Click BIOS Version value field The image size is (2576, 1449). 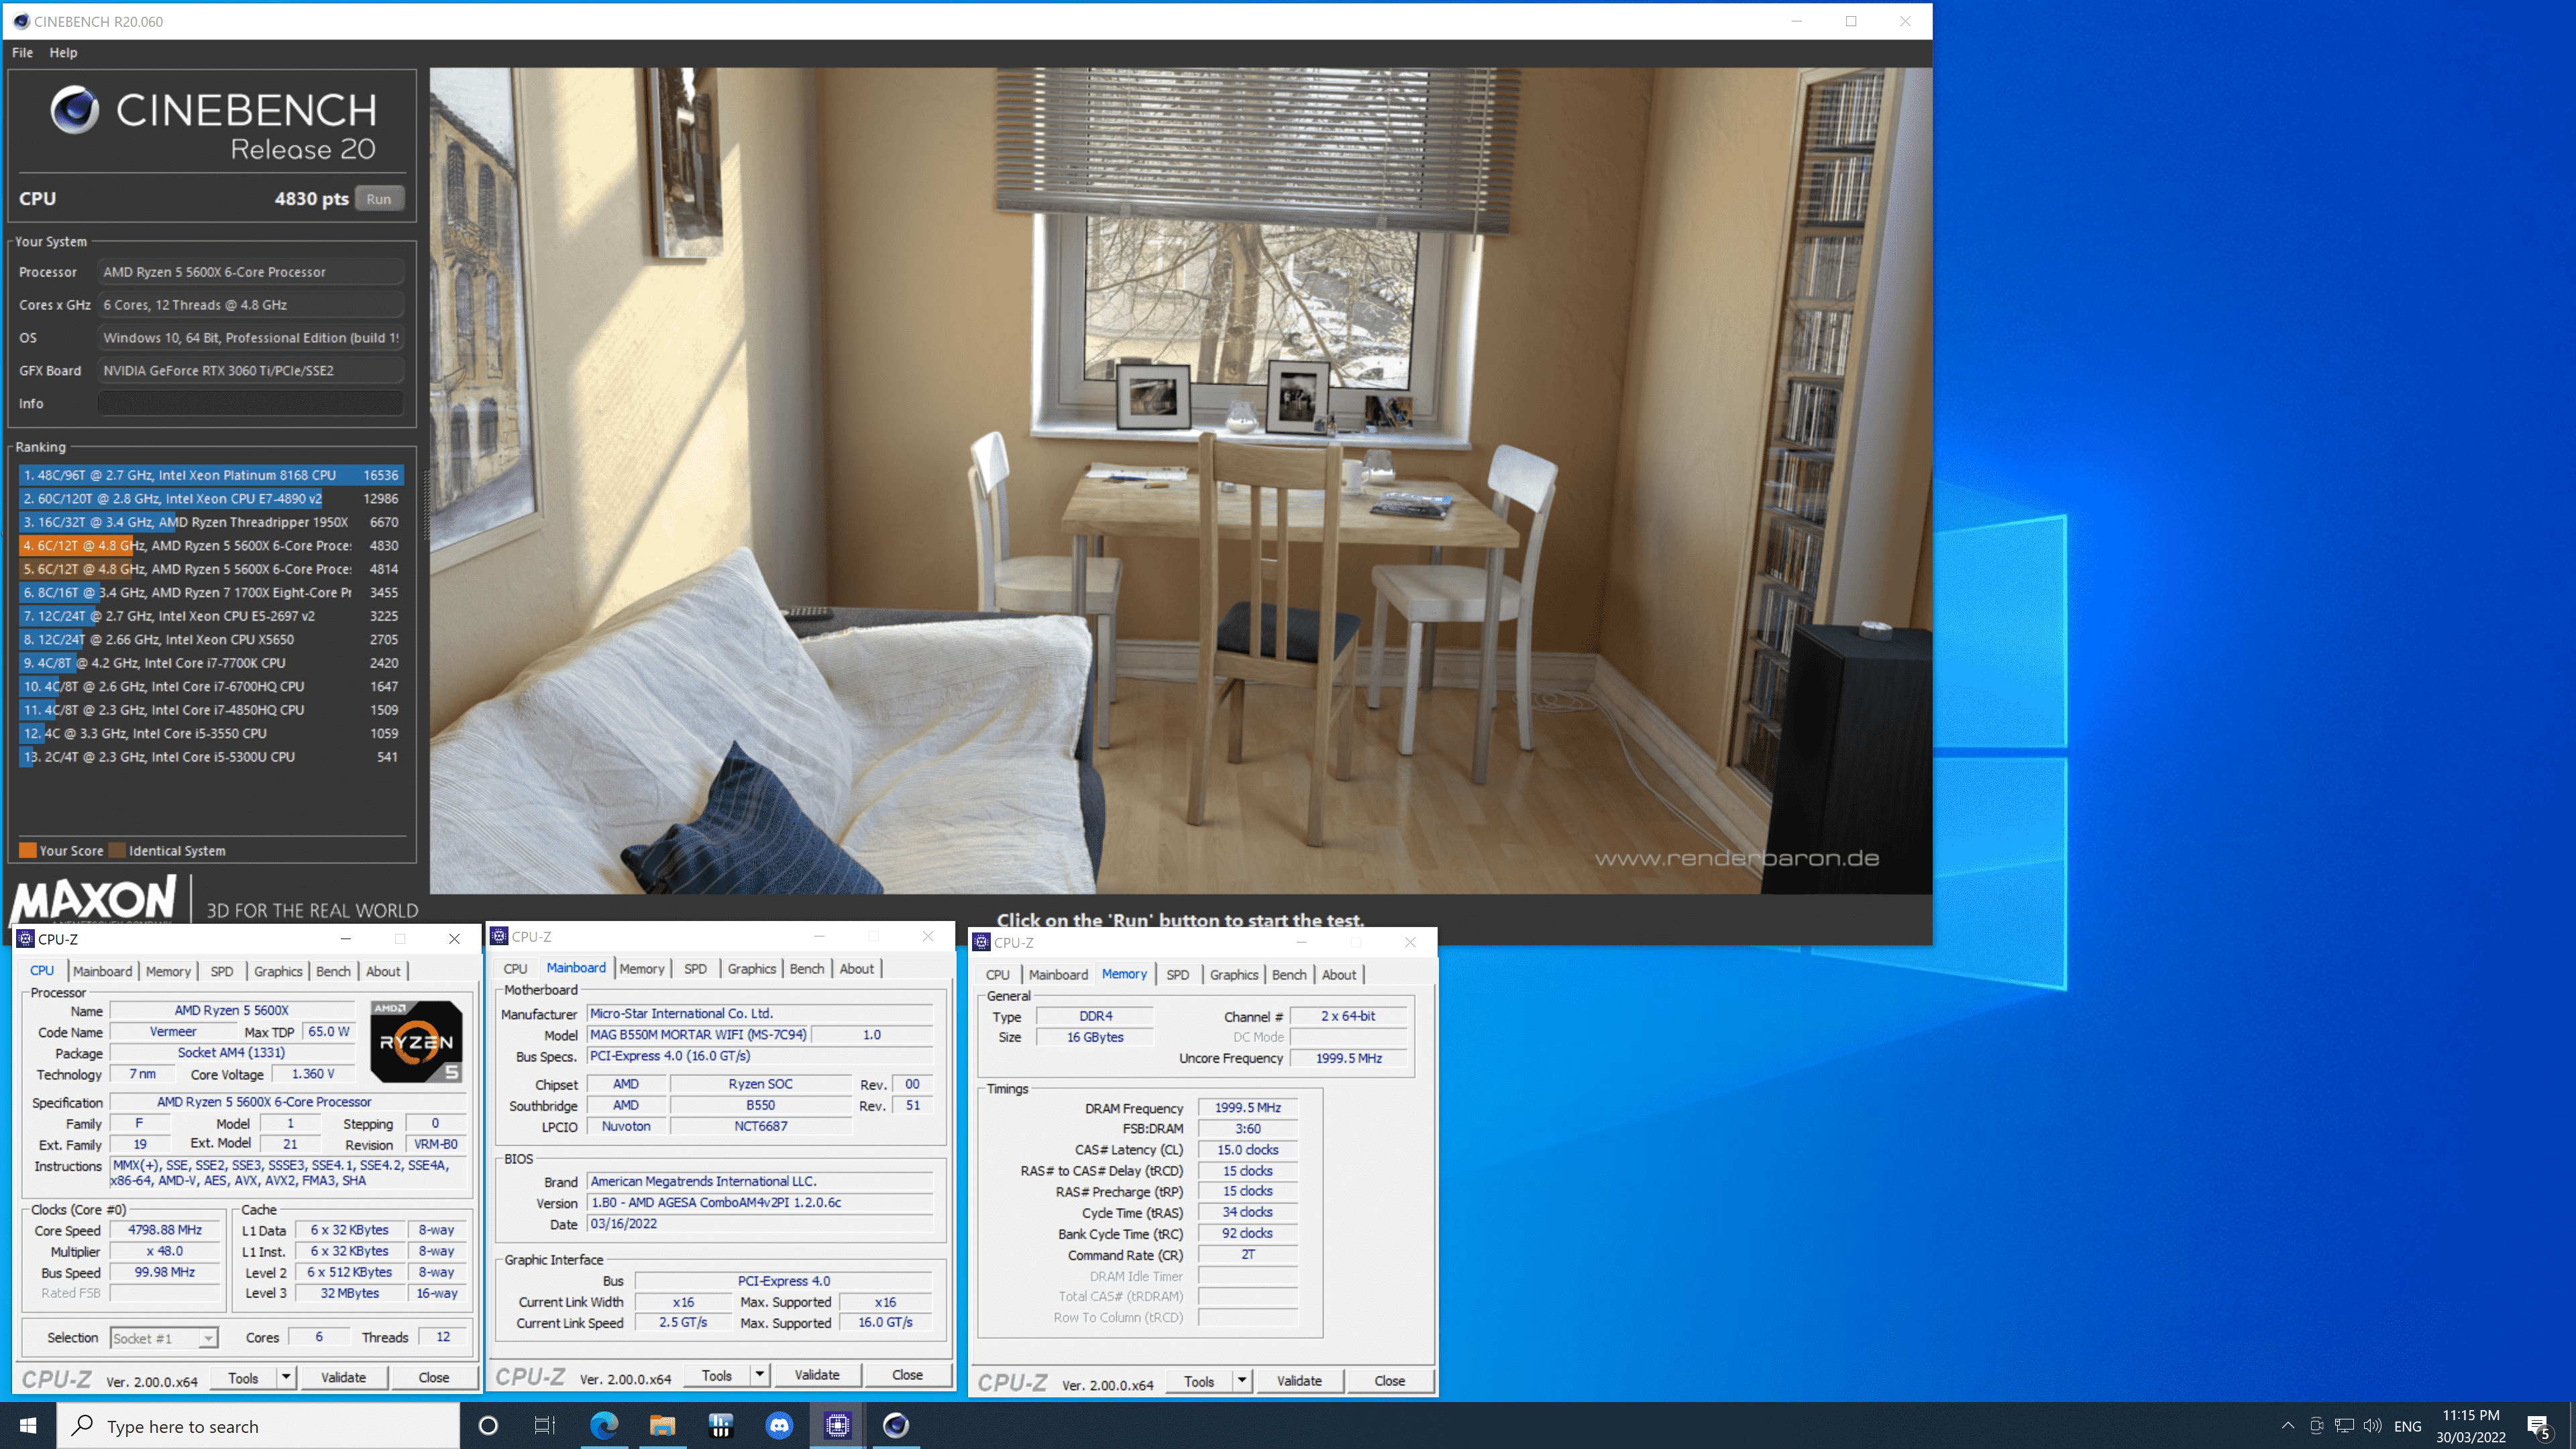click(760, 1203)
